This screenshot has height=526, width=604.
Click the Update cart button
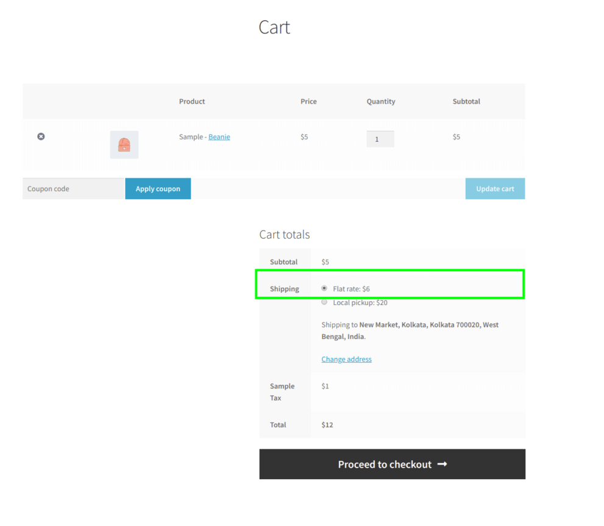(495, 189)
